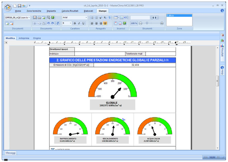Click the blue info icon at top right
The width and height of the screenshot is (228, 162).
tap(222, 10)
